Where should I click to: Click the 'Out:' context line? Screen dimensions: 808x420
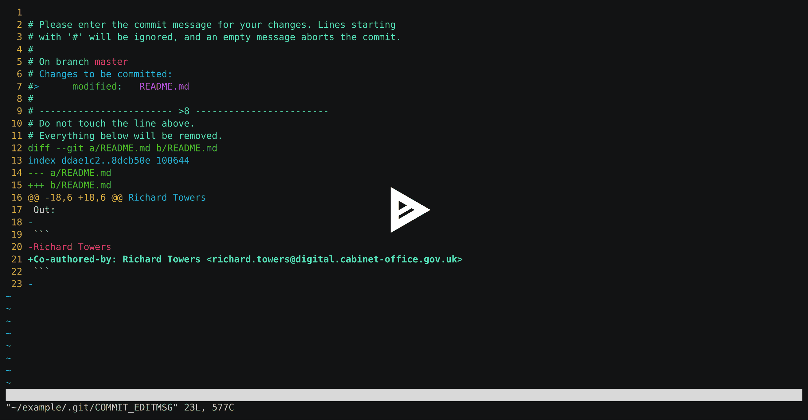(x=44, y=210)
